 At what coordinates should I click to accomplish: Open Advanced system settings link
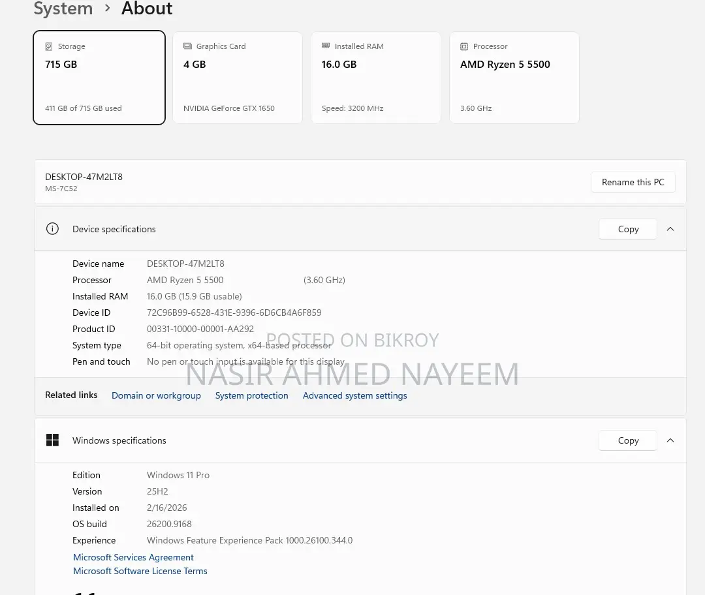354,395
